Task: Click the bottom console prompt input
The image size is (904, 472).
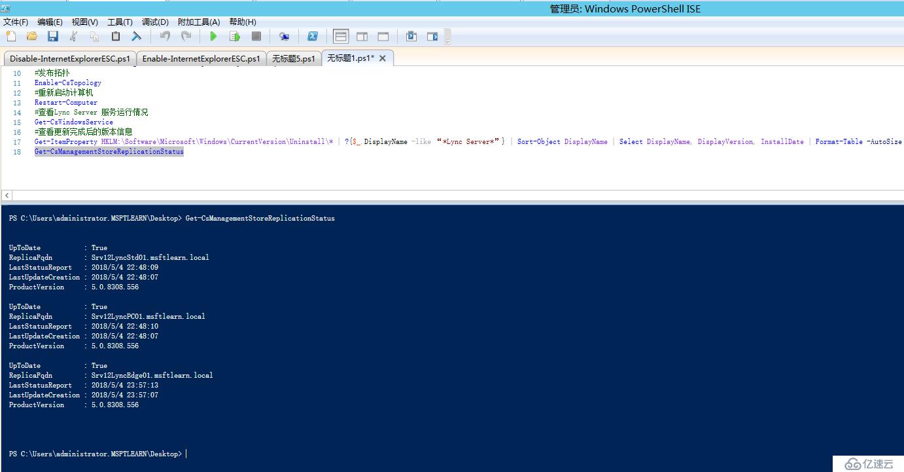Action: (187, 454)
